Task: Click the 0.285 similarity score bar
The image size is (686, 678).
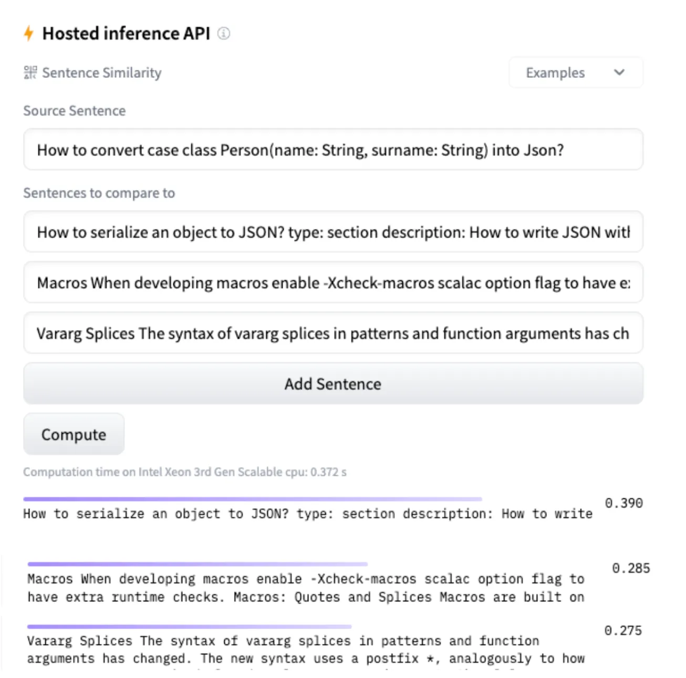Action: (x=198, y=564)
